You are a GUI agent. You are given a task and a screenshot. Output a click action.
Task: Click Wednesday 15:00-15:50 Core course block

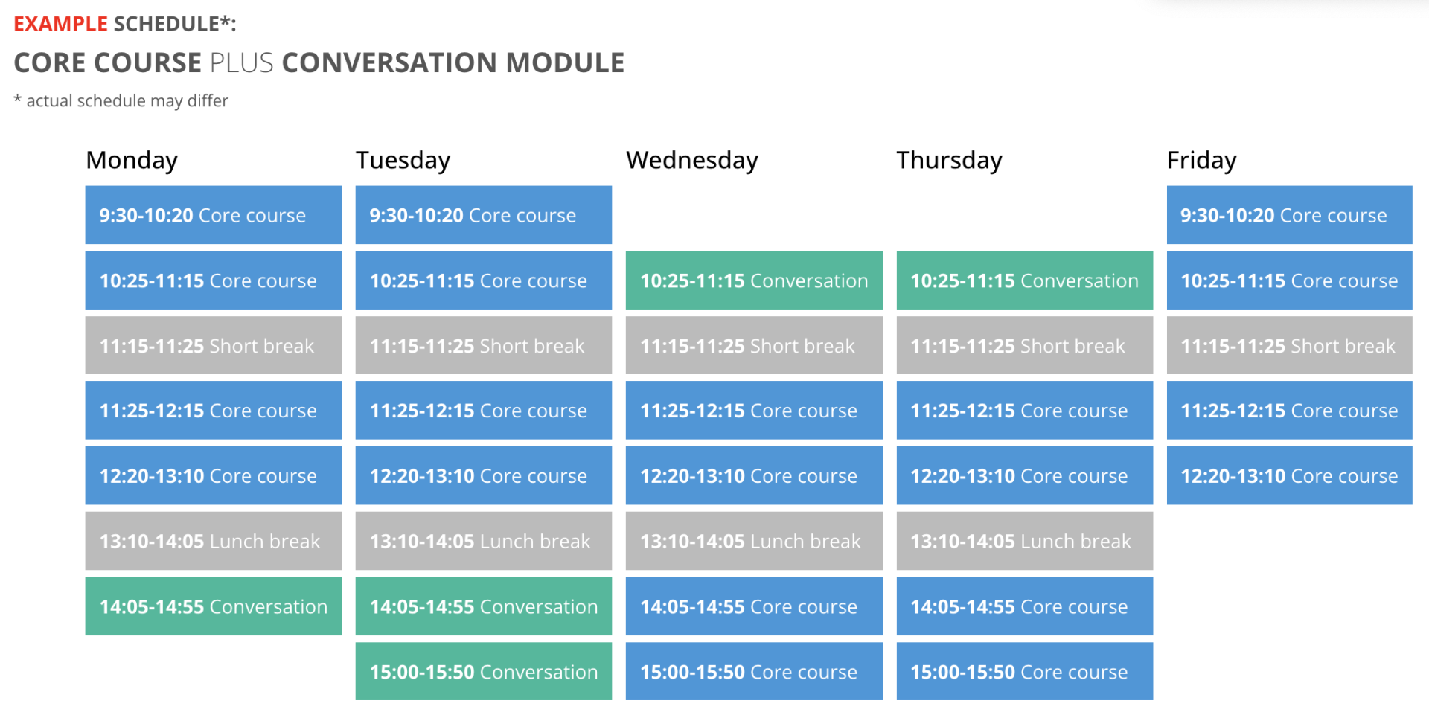click(754, 672)
